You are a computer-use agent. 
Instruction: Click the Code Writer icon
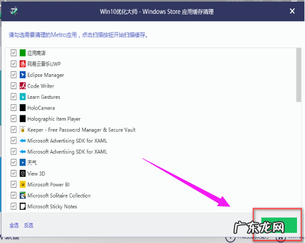pyautogui.click(x=22, y=86)
